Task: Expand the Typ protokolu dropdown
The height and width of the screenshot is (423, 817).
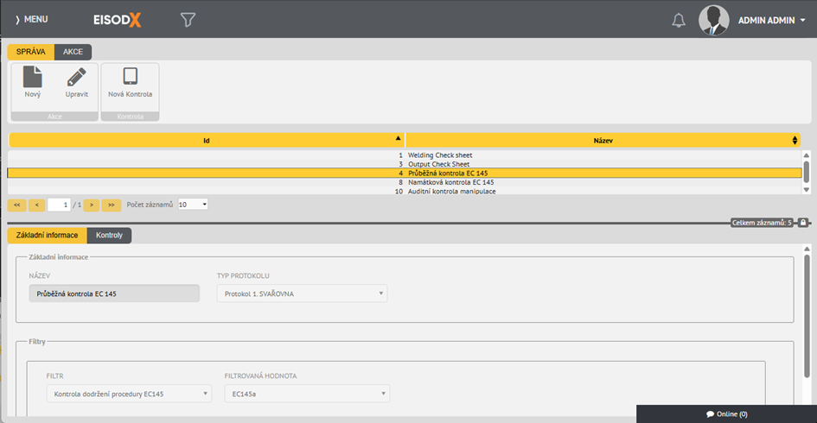Action: click(302, 294)
